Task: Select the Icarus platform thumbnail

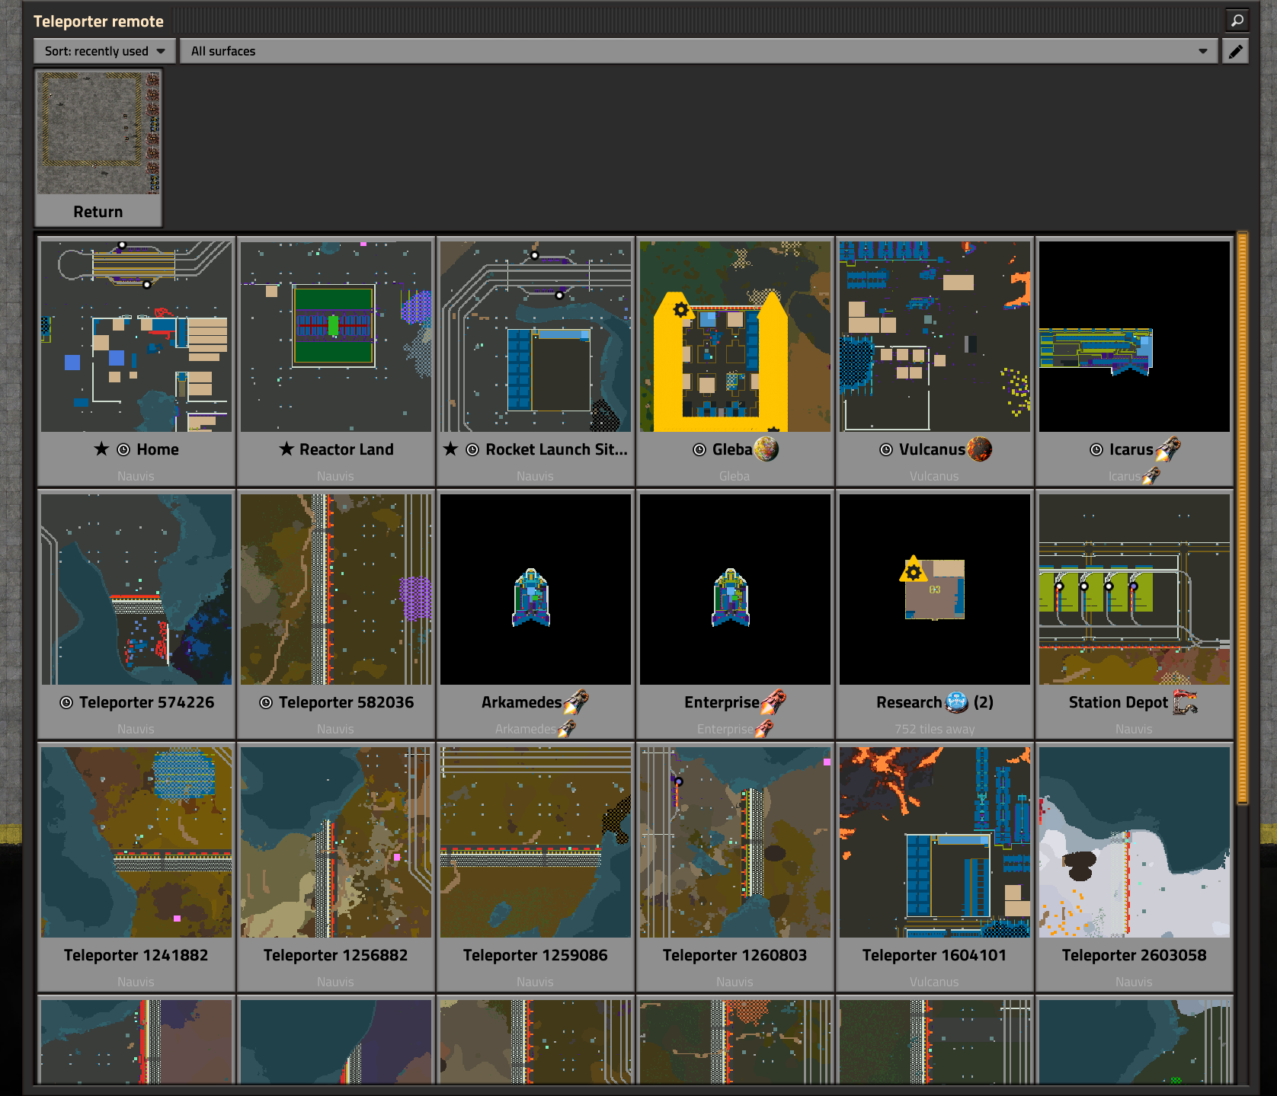Action: [x=1135, y=337]
